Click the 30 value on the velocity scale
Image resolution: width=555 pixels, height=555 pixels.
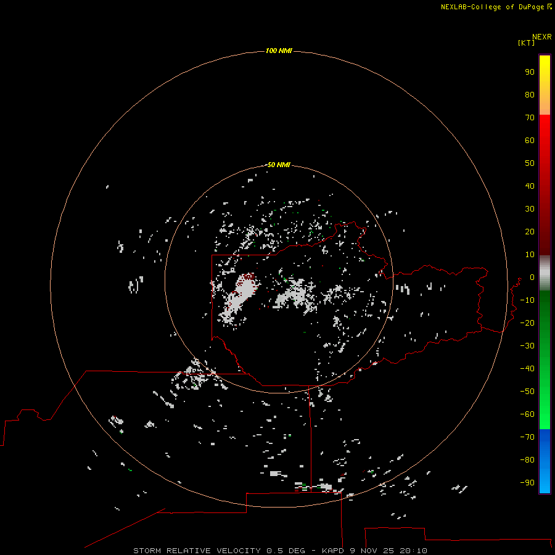(x=530, y=209)
